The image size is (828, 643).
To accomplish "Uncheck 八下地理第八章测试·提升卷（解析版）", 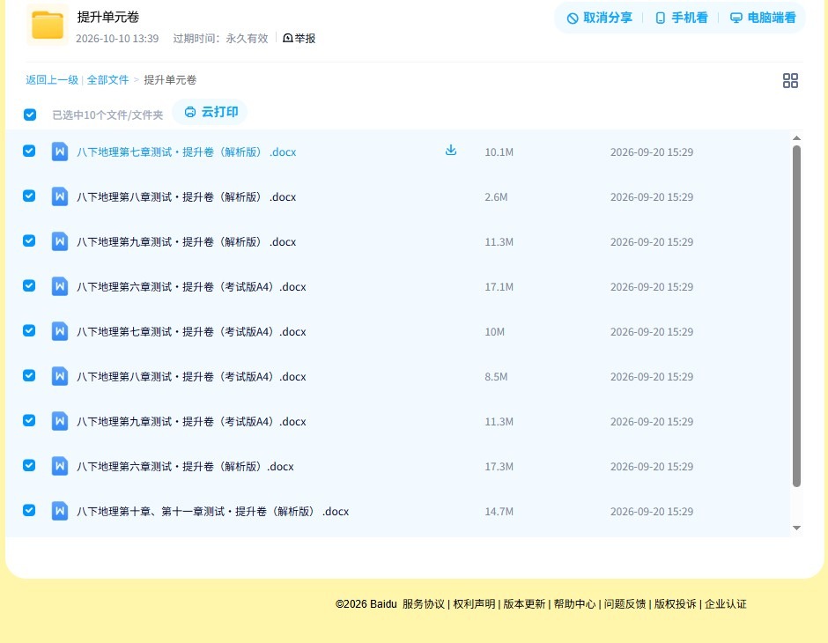I will (29, 196).
